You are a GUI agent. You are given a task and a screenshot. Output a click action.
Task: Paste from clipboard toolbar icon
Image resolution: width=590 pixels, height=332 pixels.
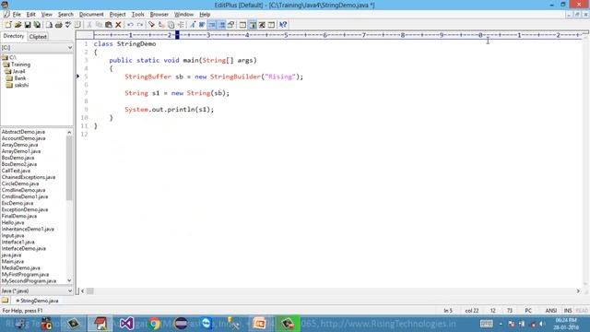109,25
